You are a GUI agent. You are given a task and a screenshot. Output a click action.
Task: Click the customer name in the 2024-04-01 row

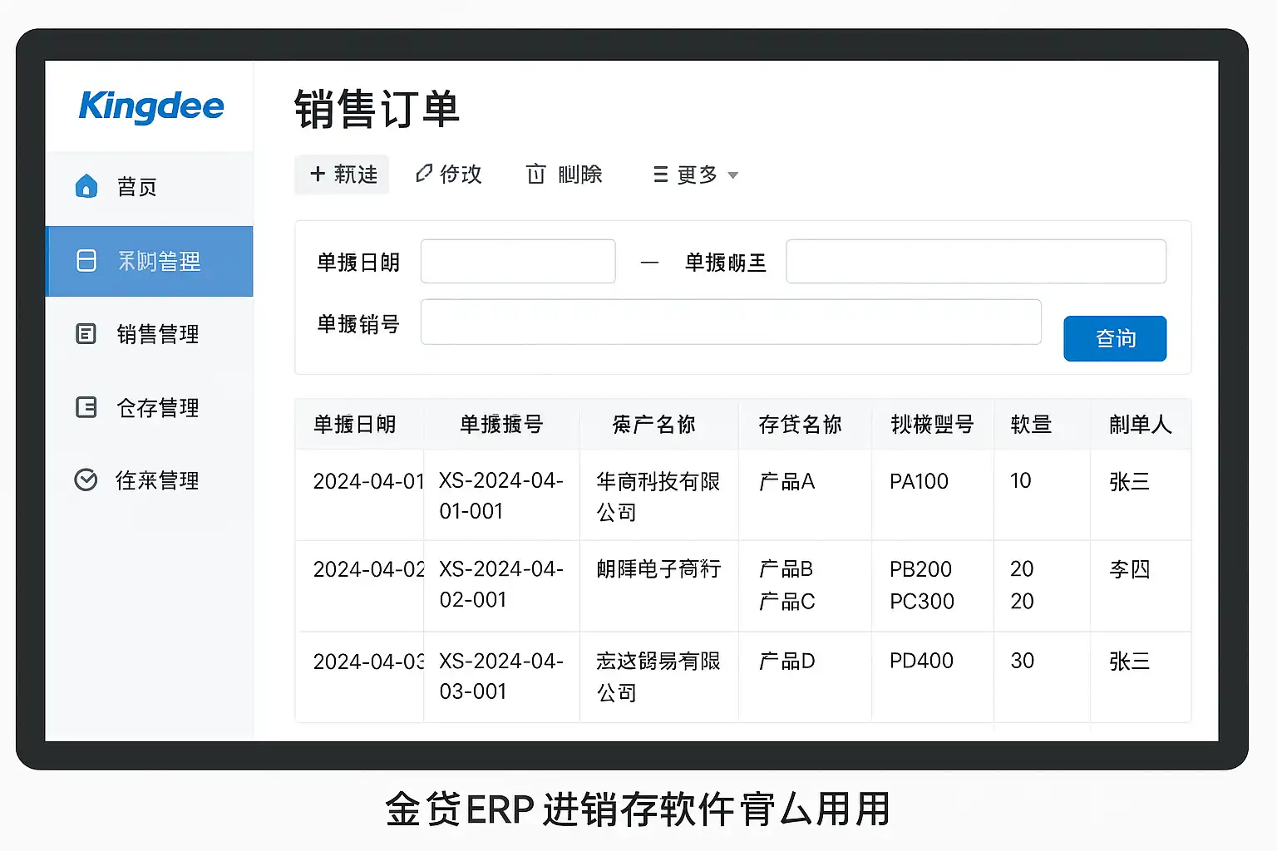point(658,496)
